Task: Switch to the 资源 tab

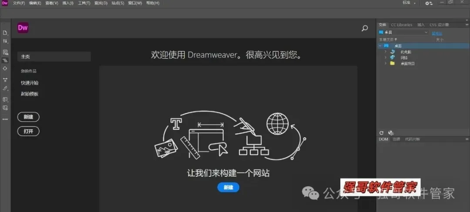Action: [x=396, y=139]
